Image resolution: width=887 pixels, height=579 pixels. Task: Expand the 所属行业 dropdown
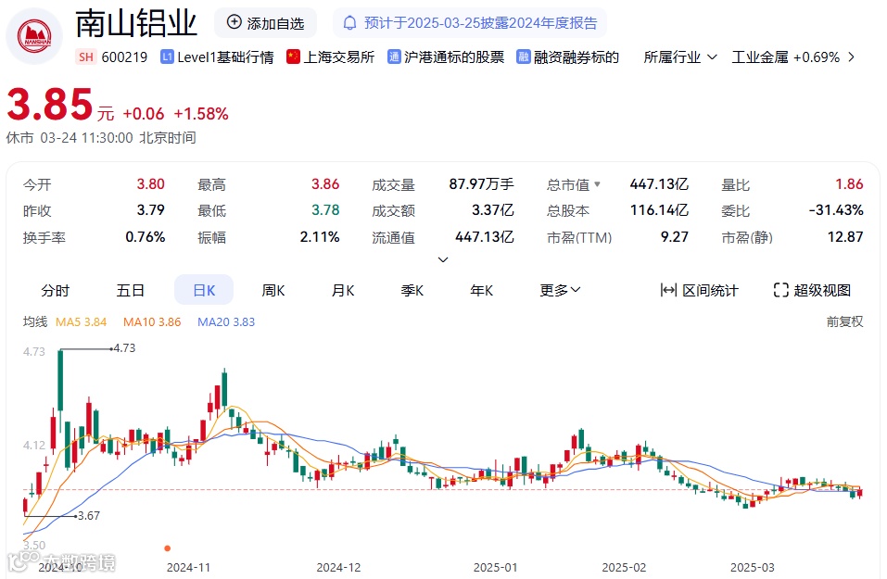pos(680,57)
